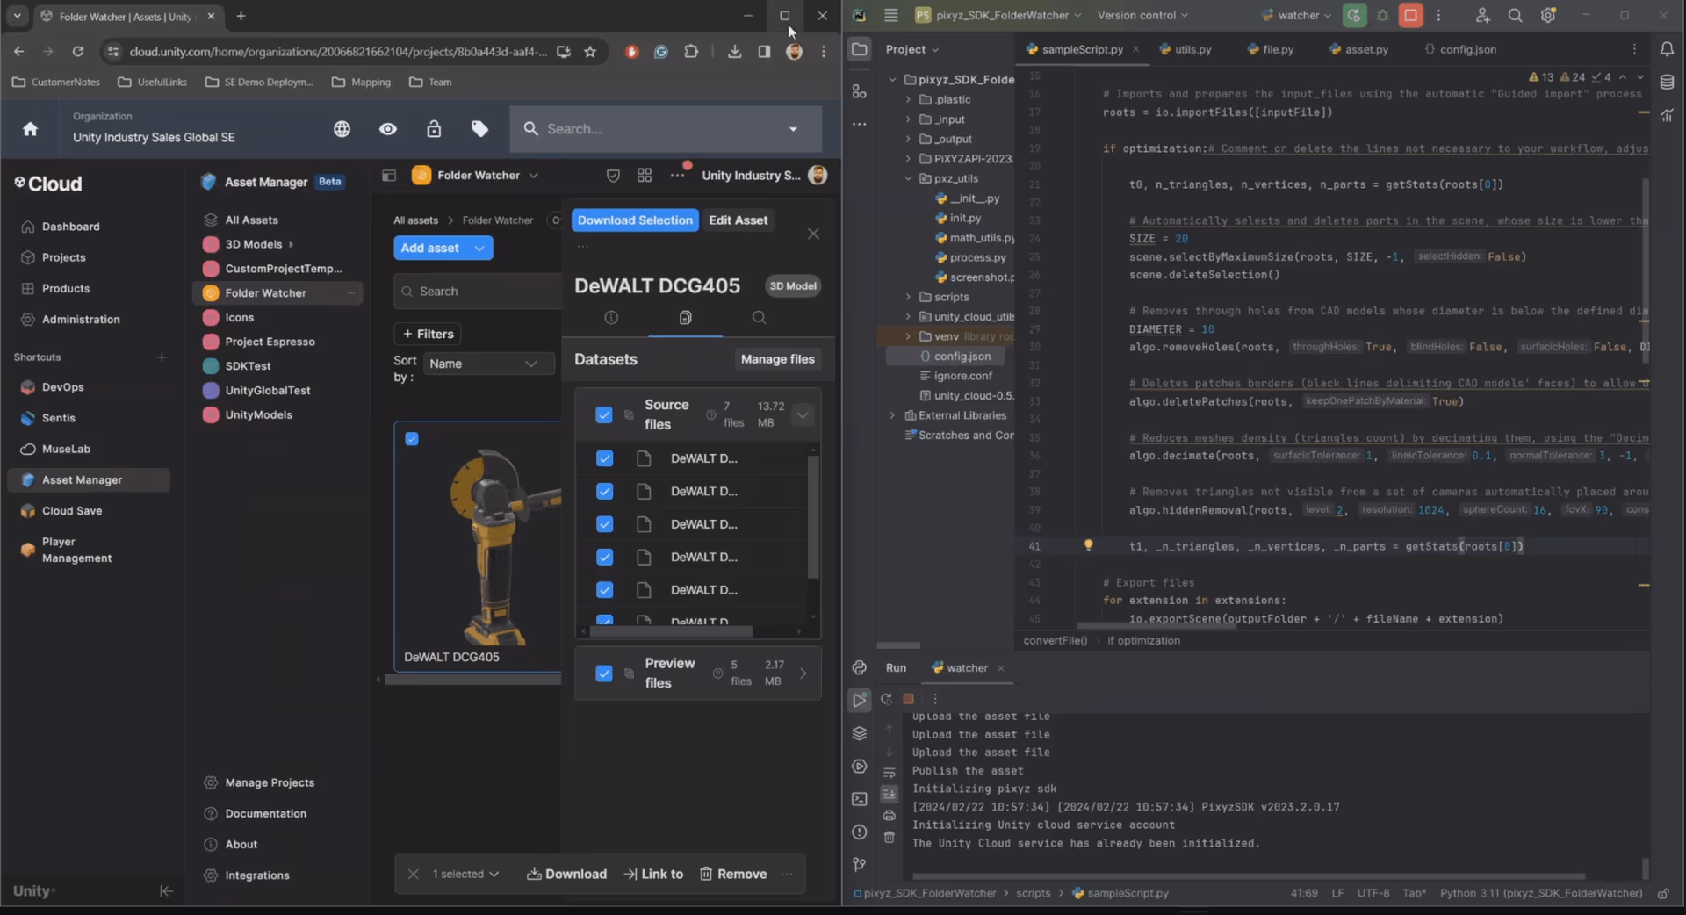Screen dimensions: 1686x915
Task: Uncheck the fifth DeWALT D... source file
Action: (604, 590)
